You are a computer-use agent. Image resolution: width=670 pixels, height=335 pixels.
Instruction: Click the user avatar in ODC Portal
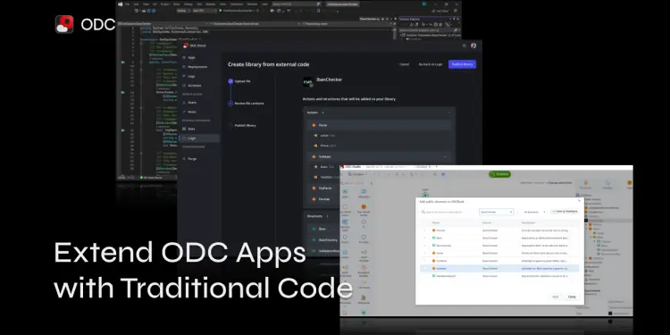point(473,46)
